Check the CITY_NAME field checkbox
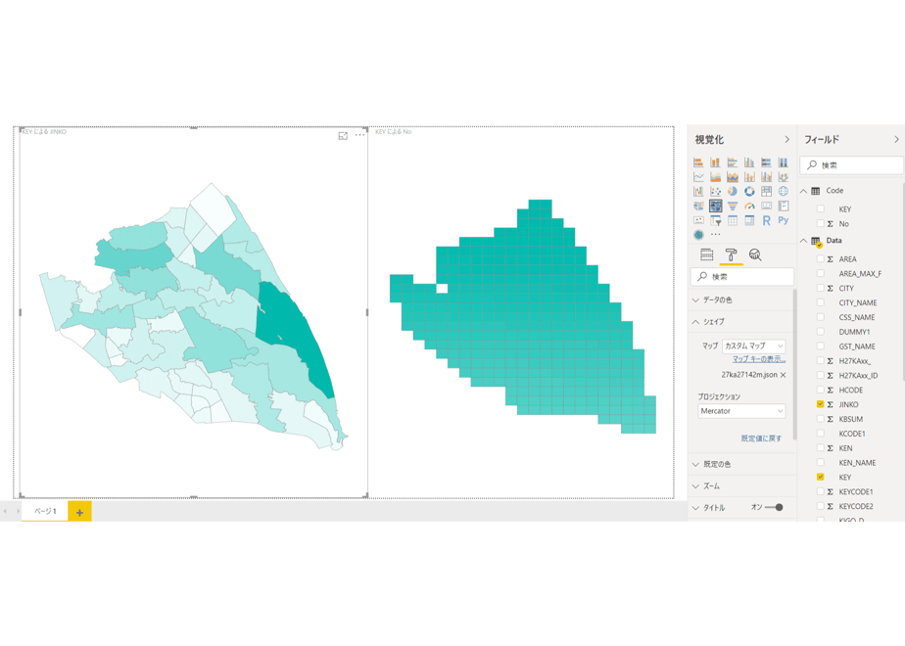 point(820,302)
